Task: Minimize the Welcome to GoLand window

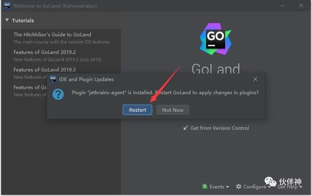Action: (x=283, y=6)
